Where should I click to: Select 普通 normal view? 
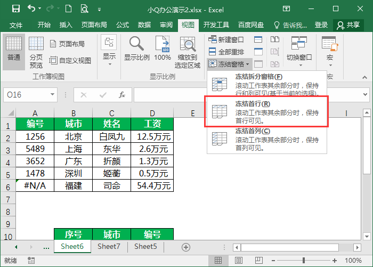click(x=14, y=52)
